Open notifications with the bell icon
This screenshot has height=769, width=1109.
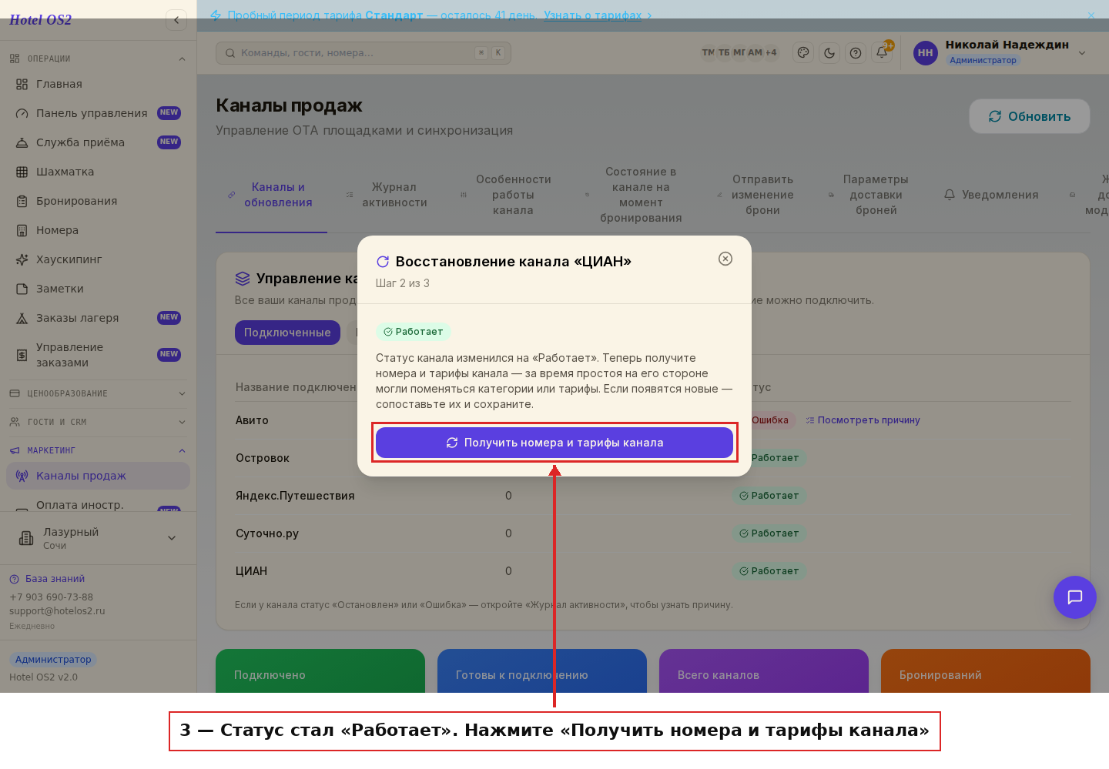pyautogui.click(x=882, y=53)
